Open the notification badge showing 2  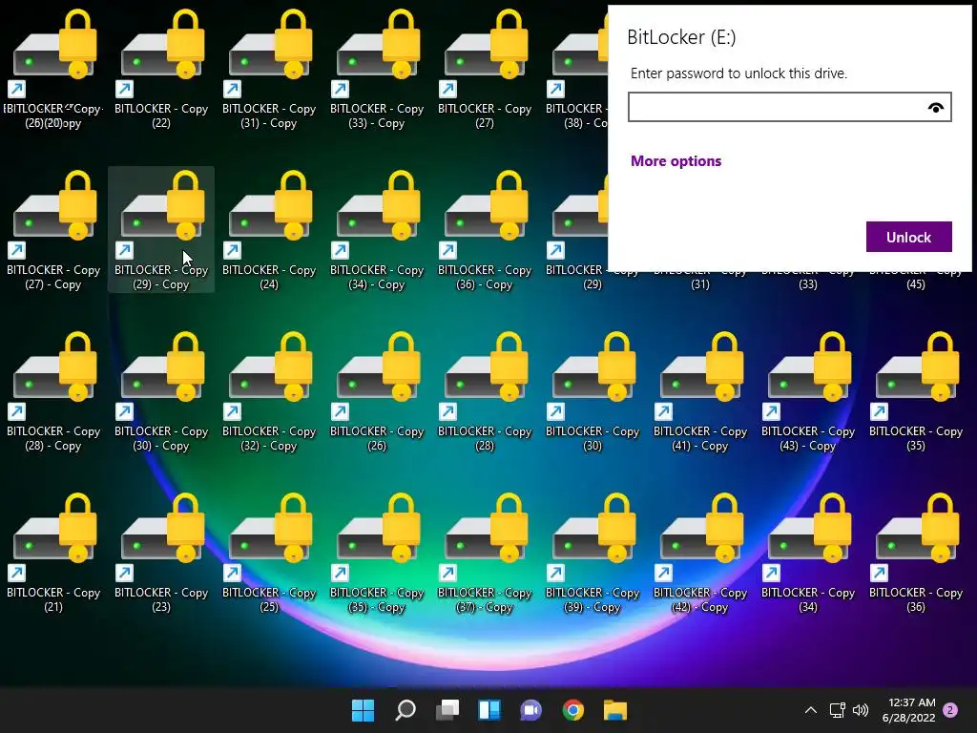click(950, 710)
